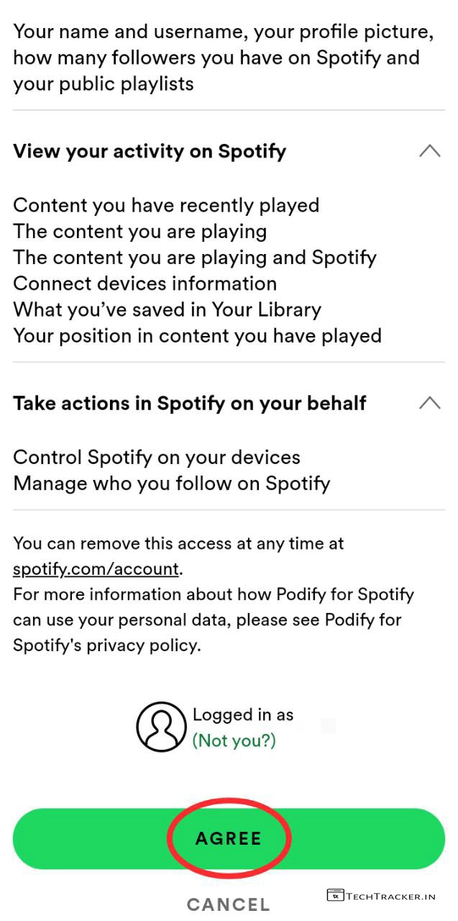Click the (Not you?) link
Screen dimensions: 458x921
[234, 740]
